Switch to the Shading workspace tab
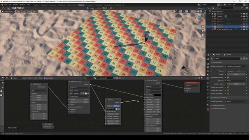The image size is (249, 140). [81, 5]
